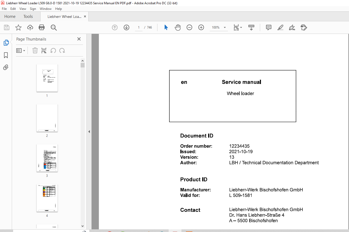Click the 'Service manual' title text
349x232 pixels.
pos(241,82)
